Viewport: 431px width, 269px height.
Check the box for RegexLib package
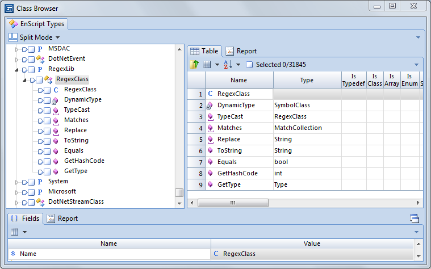pyautogui.click(x=31, y=69)
